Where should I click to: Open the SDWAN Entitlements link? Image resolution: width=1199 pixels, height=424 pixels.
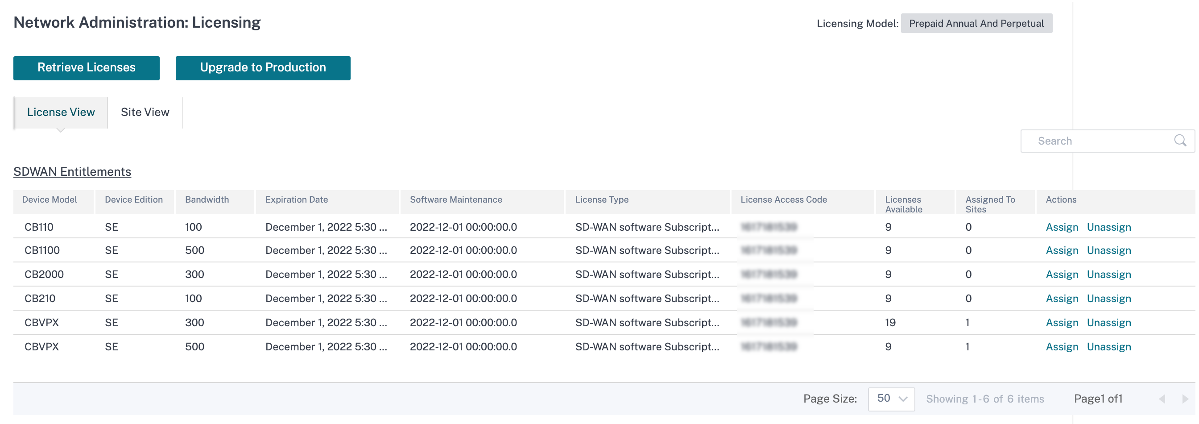point(72,172)
